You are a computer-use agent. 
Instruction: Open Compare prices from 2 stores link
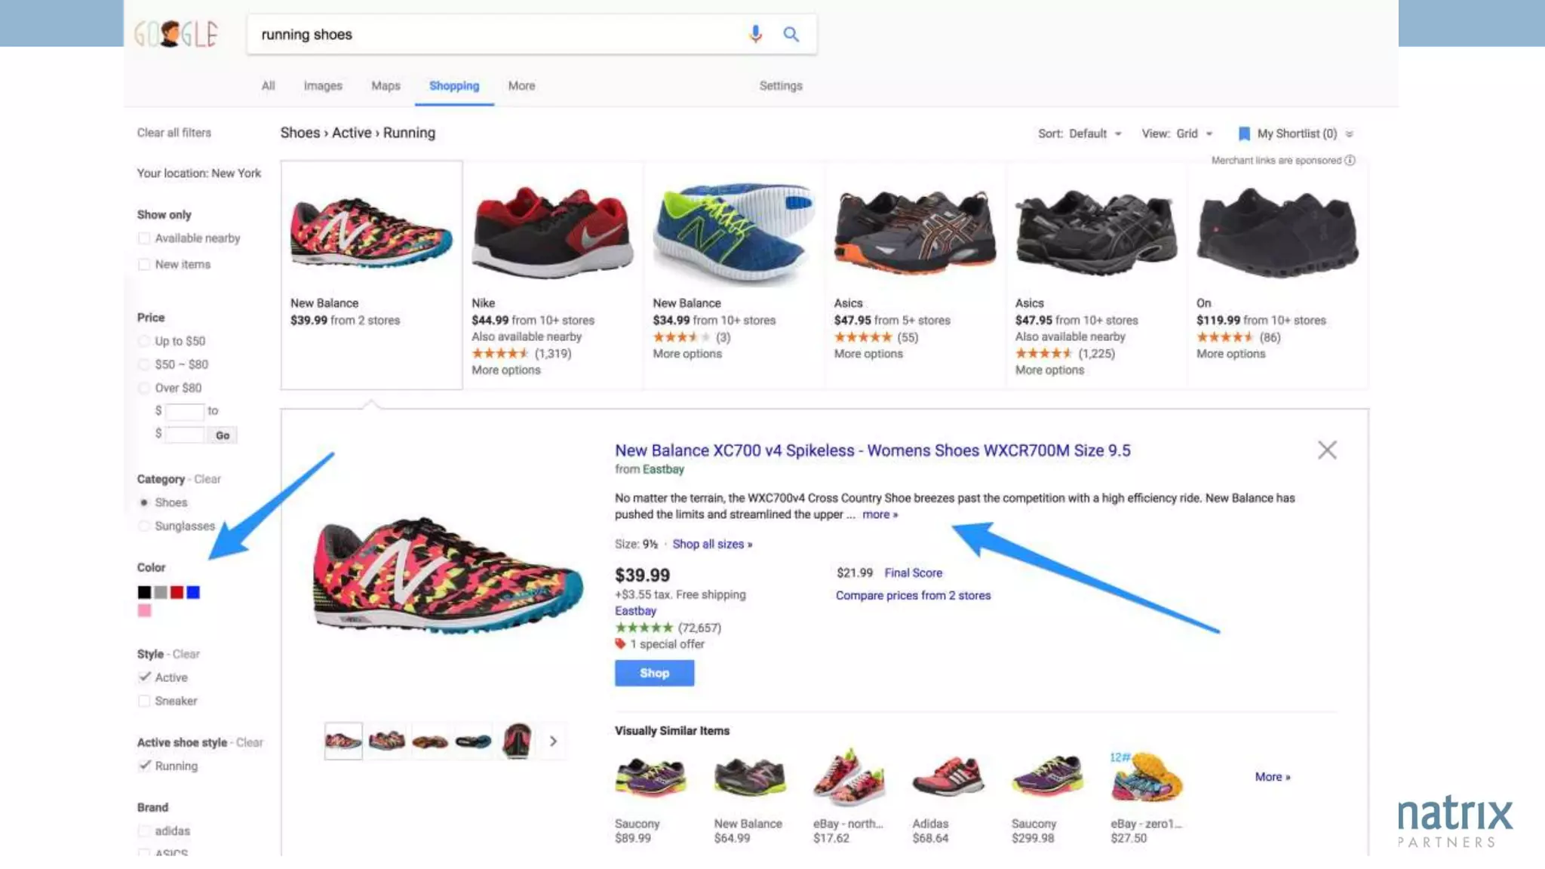pyautogui.click(x=913, y=595)
